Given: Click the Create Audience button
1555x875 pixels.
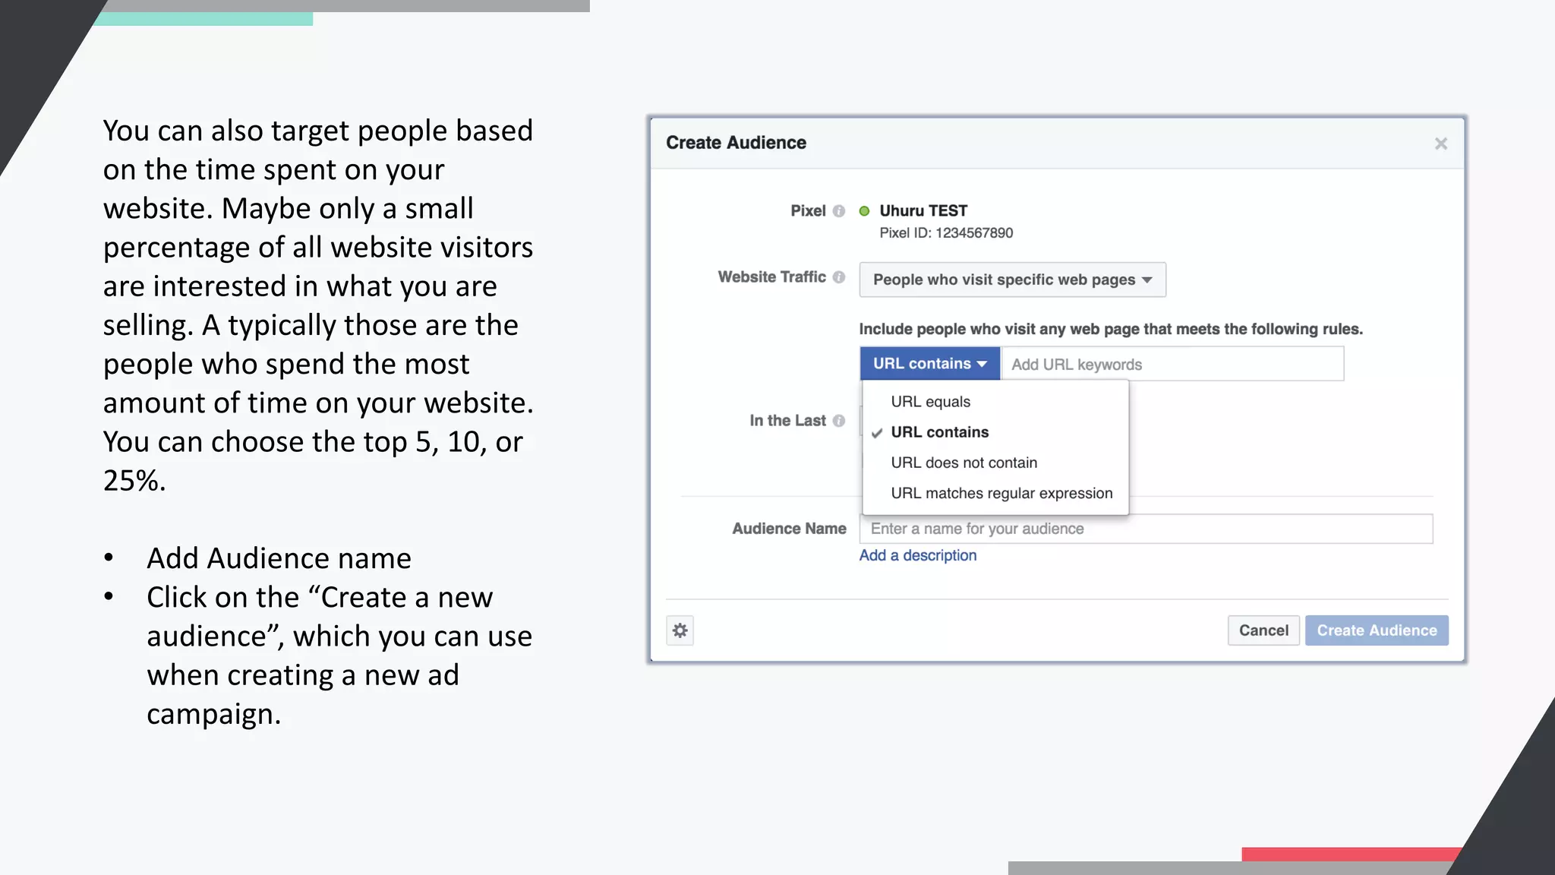Looking at the screenshot, I should (1377, 630).
